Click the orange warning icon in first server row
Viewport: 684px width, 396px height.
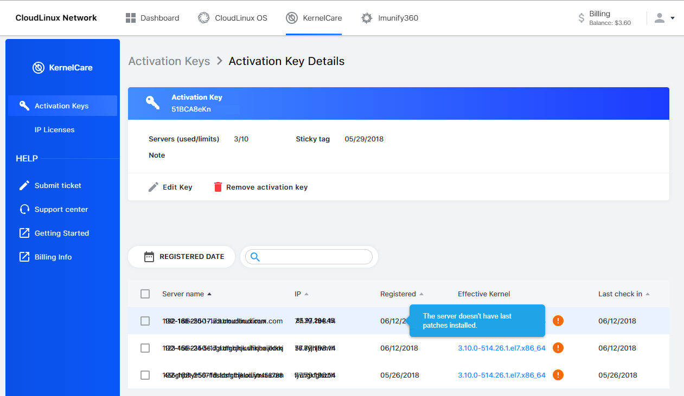coord(558,321)
